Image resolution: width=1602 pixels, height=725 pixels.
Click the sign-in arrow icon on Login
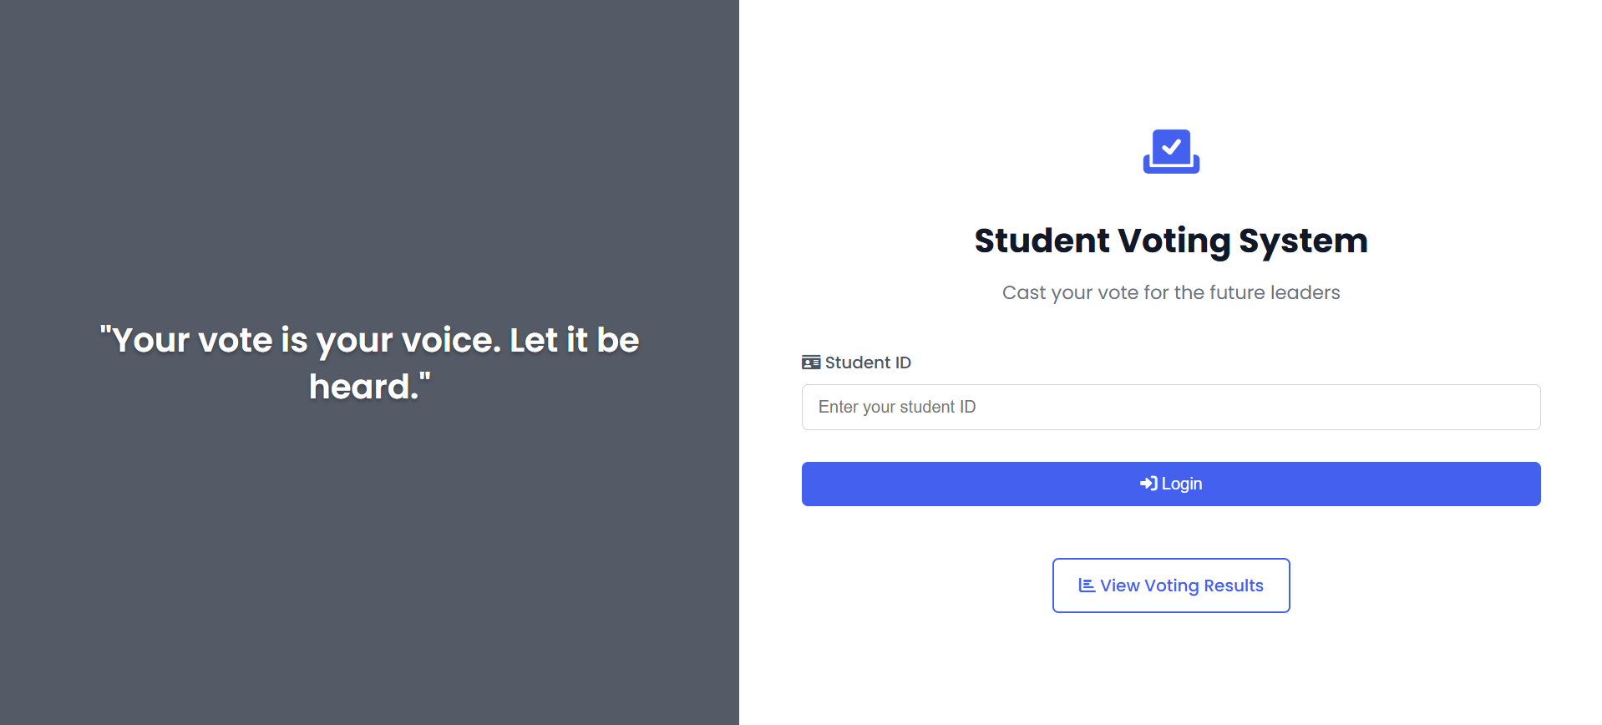point(1148,484)
